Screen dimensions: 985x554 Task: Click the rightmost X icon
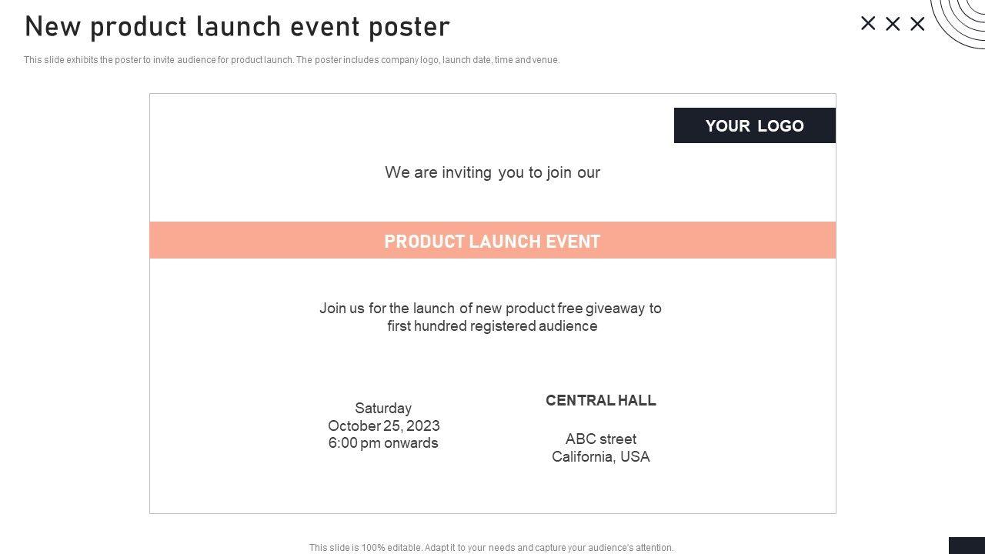(x=917, y=24)
